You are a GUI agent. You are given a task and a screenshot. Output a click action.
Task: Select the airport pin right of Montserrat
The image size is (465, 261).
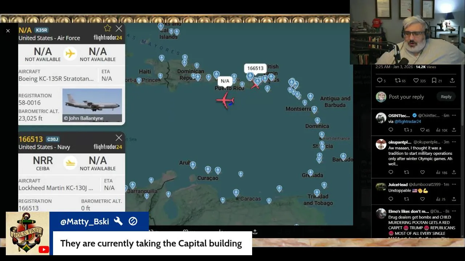(314, 109)
